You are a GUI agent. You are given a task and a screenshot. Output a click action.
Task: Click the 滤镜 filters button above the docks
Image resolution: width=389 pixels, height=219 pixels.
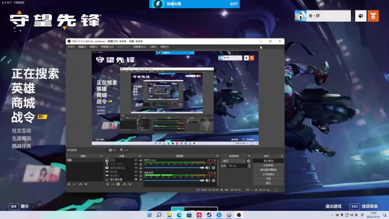coord(124,150)
